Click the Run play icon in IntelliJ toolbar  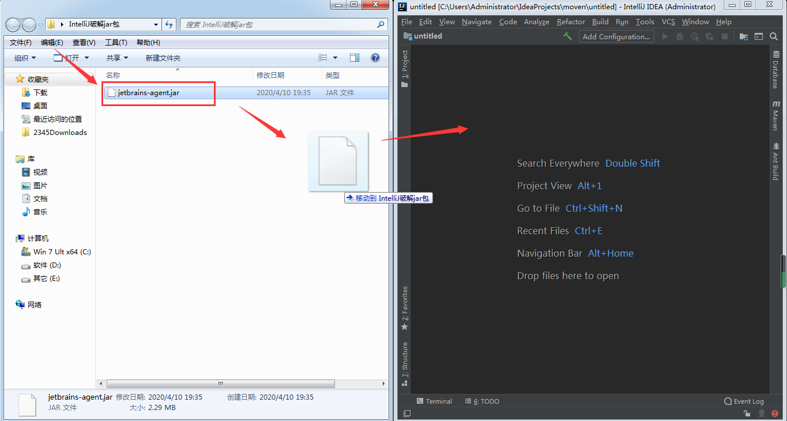click(x=665, y=36)
